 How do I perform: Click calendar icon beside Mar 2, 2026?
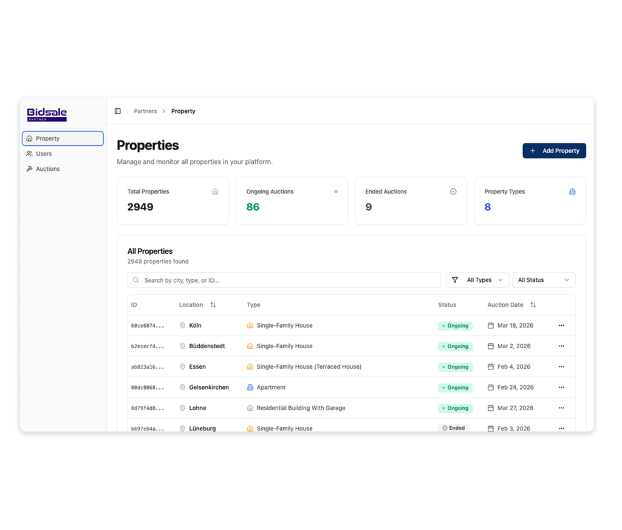(x=491, y=346)
